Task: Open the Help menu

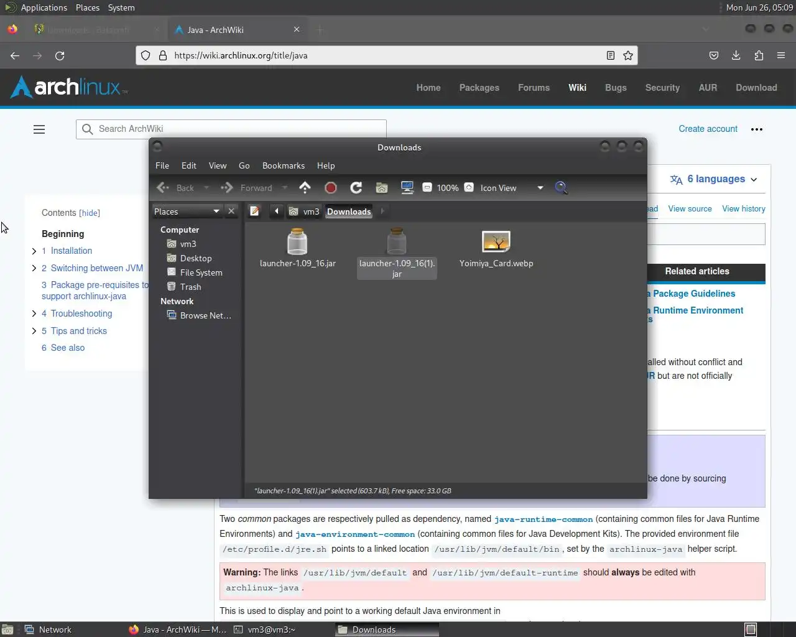Action: click(326, 165)
